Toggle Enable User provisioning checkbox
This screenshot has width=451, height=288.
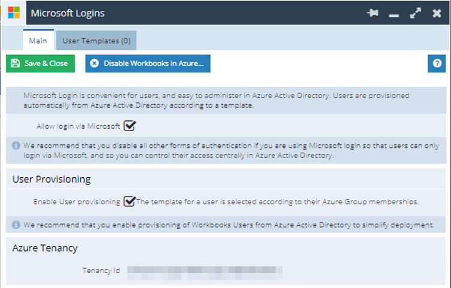130,201
